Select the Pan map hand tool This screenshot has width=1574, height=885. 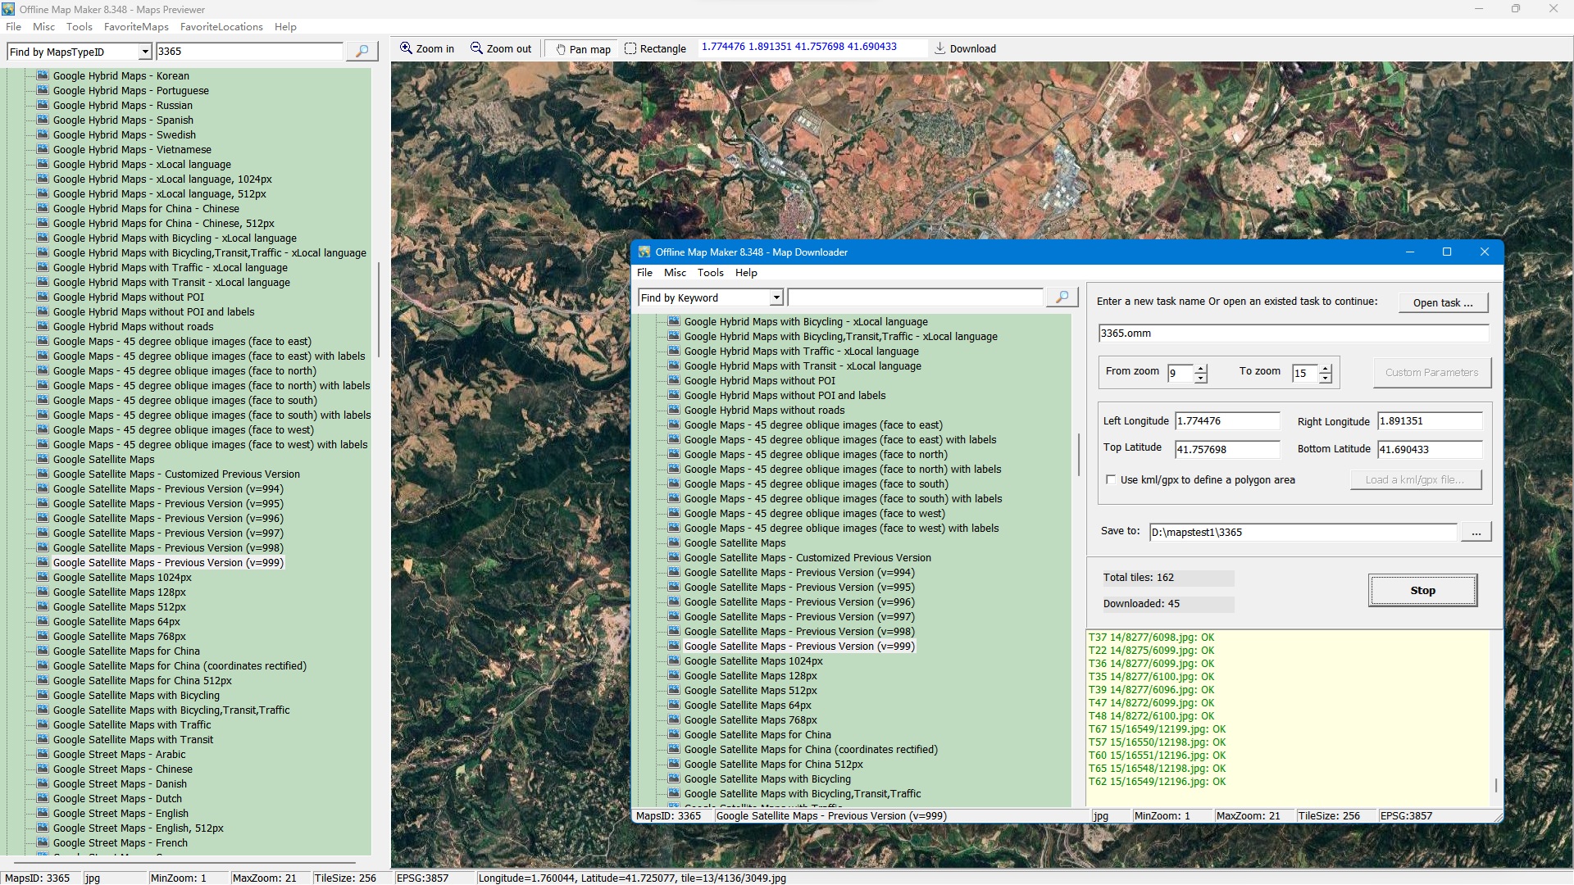click(583, 49)
